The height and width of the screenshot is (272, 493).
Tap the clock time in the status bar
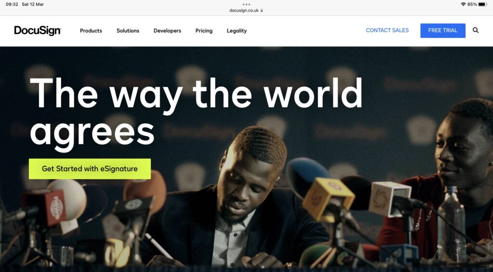[x=12, y=4]
